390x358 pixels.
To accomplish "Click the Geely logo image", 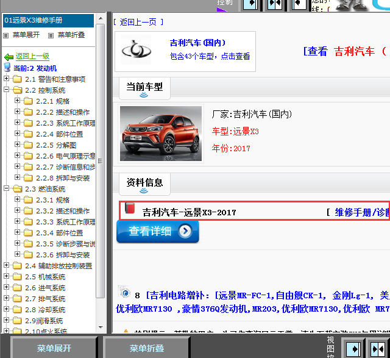I will point(136,50).
